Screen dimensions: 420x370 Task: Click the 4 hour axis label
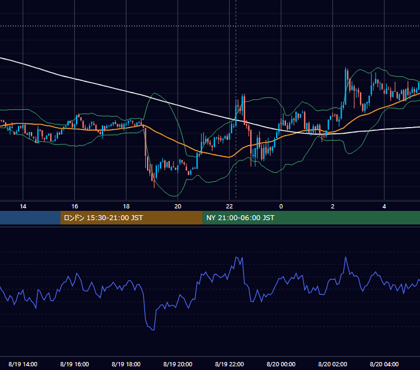coord(384,207)
